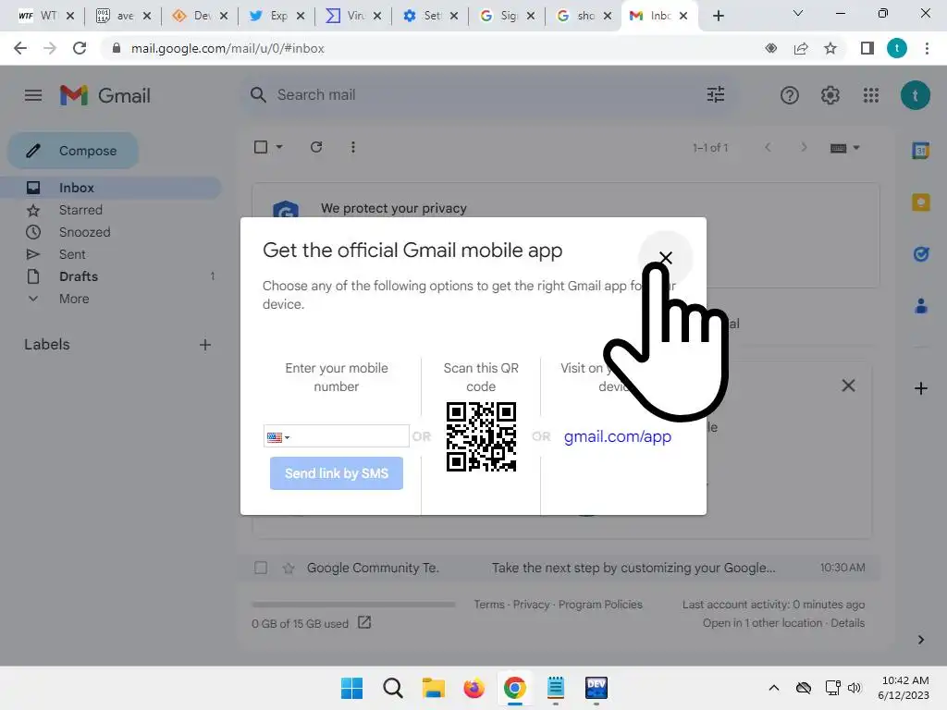
Task: Refresh the inbox
Action: point(316,147)
